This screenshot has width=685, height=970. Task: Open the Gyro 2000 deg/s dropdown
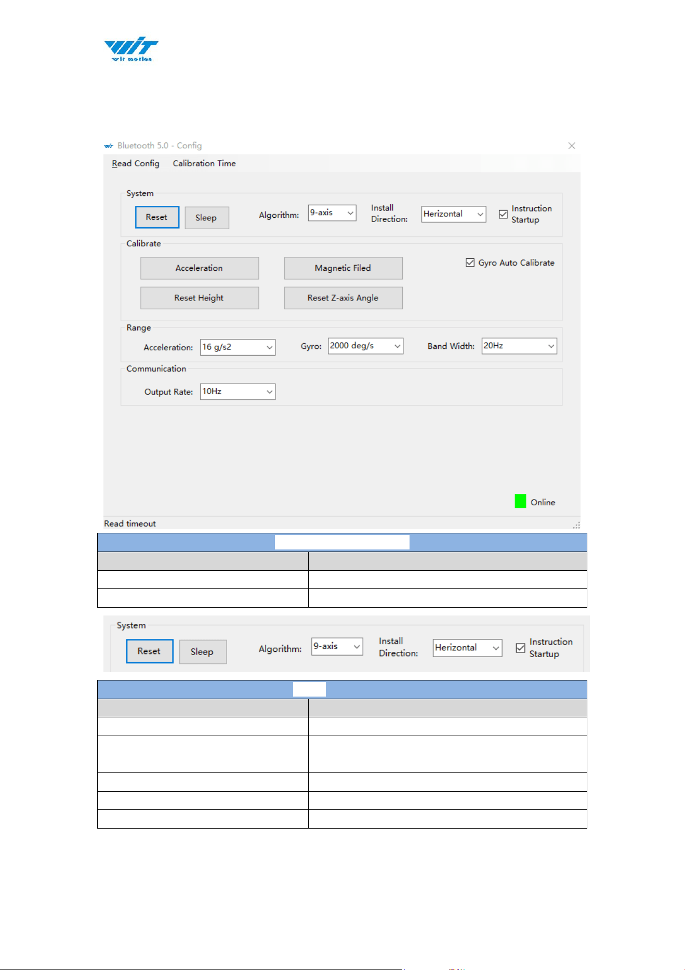(365, 346)
